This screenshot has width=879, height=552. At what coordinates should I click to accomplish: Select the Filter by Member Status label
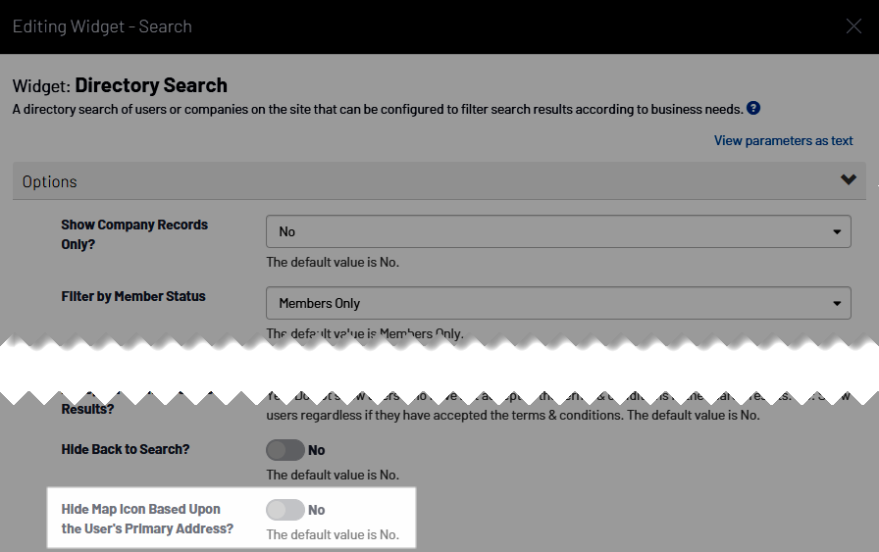tap(133, 296)
